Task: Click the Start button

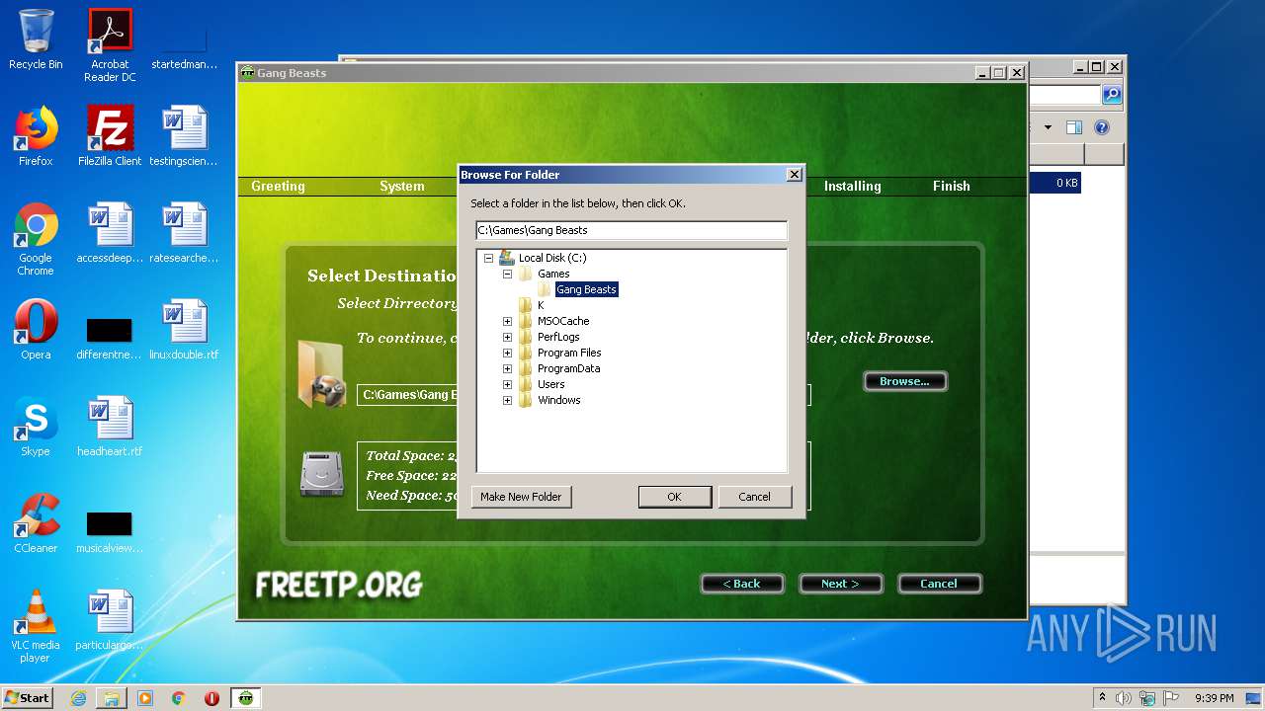Action: click(x=28, y=698)
